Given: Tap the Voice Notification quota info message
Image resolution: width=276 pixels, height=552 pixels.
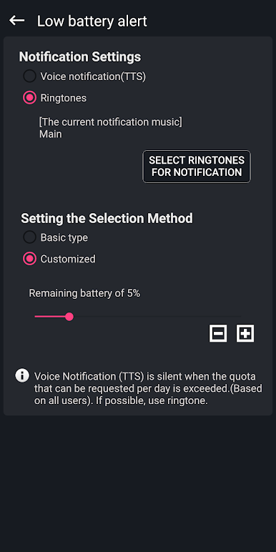Looking at the screenshot, I should (x=148, y=388).
